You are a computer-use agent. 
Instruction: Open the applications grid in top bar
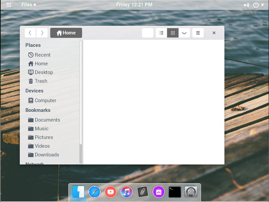[x=9, y=5]
